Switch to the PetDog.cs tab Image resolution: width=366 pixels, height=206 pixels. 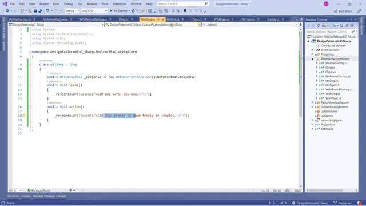point(173,19)
